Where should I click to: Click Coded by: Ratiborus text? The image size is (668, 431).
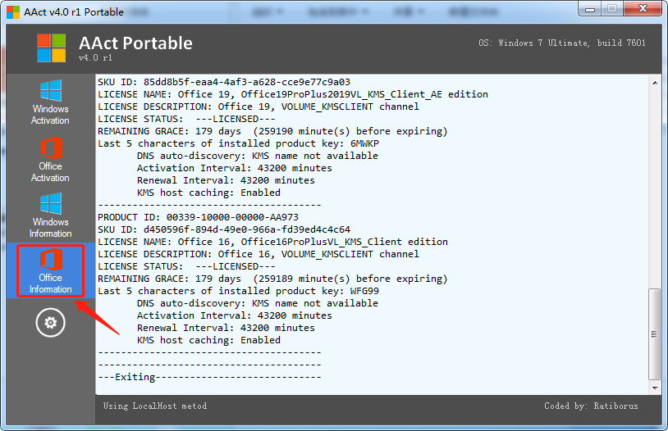(x=591, y=406)
